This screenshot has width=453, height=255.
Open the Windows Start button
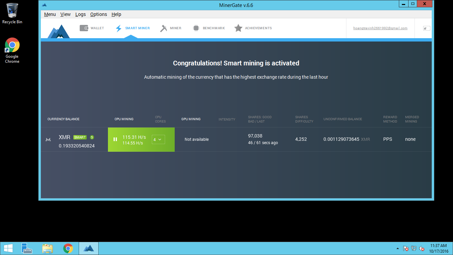8,248
